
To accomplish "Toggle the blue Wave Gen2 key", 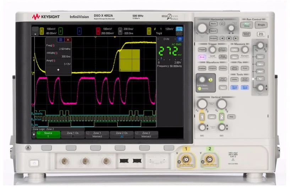I will [x=245, y=88].
